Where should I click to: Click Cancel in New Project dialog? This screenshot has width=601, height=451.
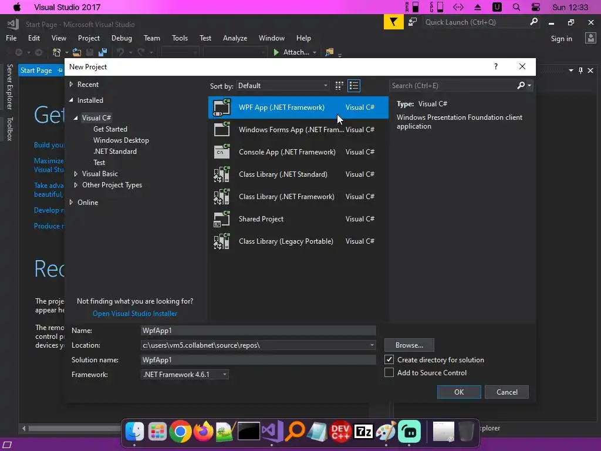click(x=507, y=392)
